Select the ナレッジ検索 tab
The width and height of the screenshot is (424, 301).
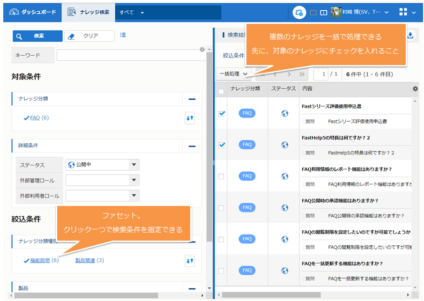[89, 12]
